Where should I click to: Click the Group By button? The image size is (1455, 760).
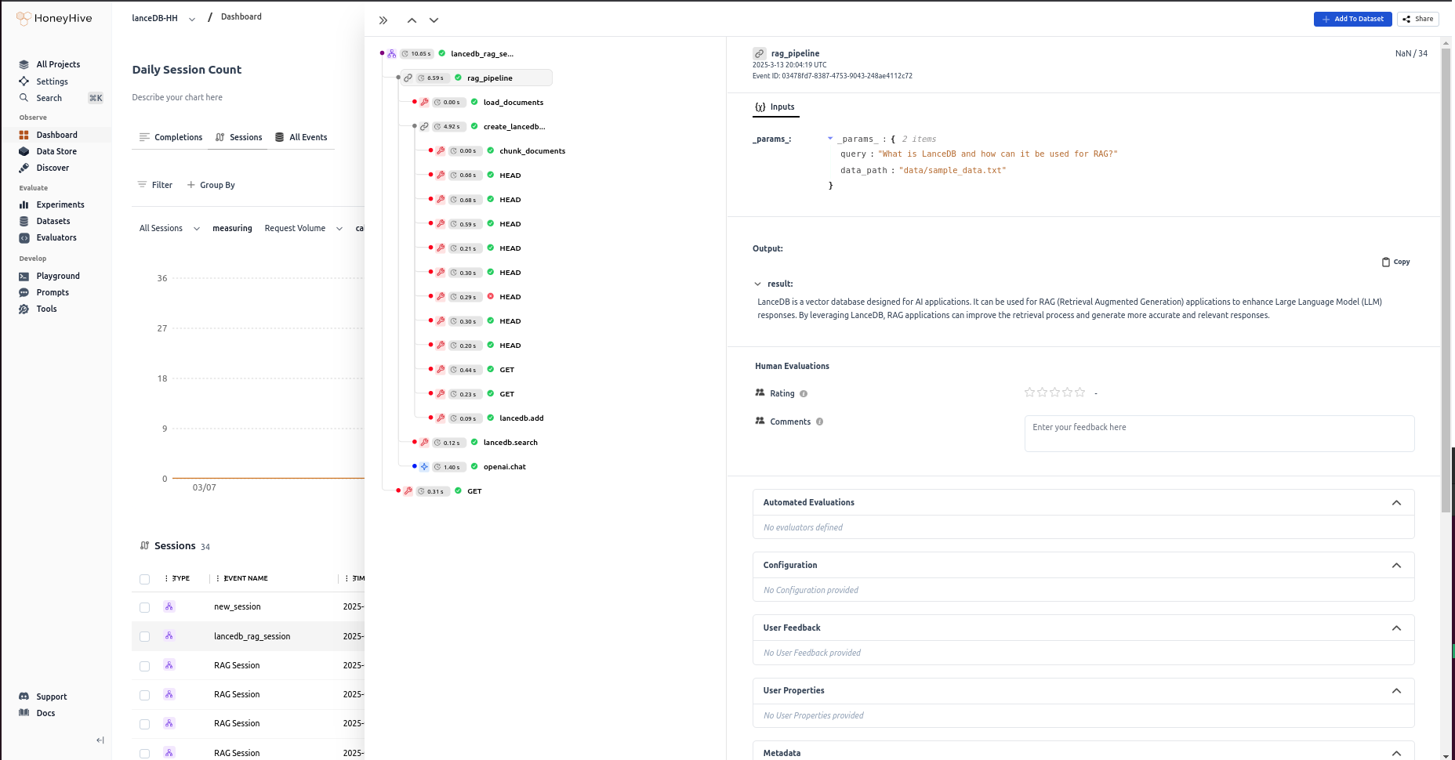[211, 185]
